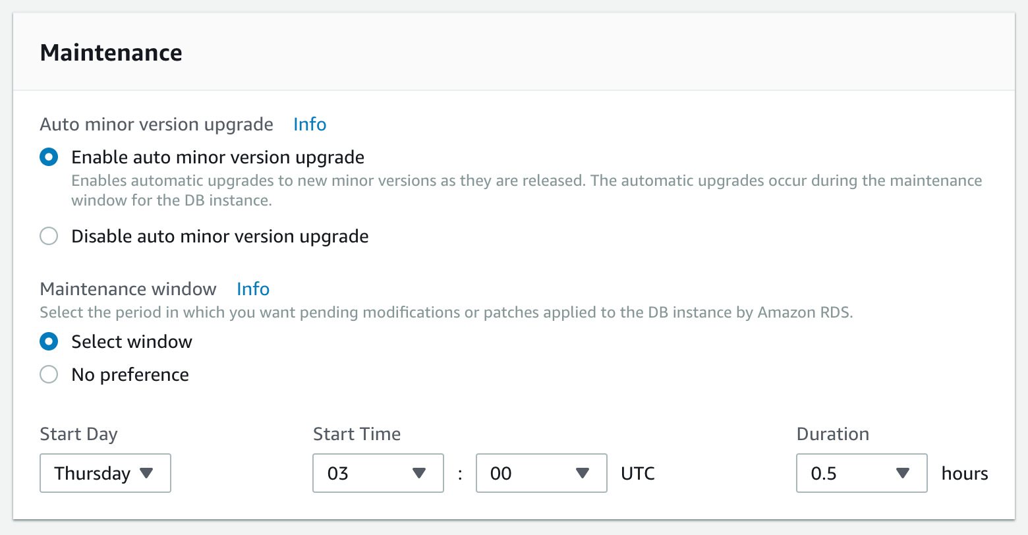Viewport: 1028px width, 535px height.
Task: Click the Start Time field label
Action: [357, 434]
